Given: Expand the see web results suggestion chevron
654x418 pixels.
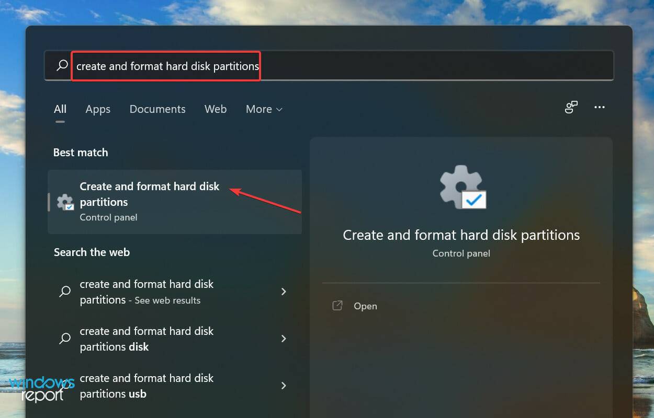Looking at the screenshot, I should [284, 292].
